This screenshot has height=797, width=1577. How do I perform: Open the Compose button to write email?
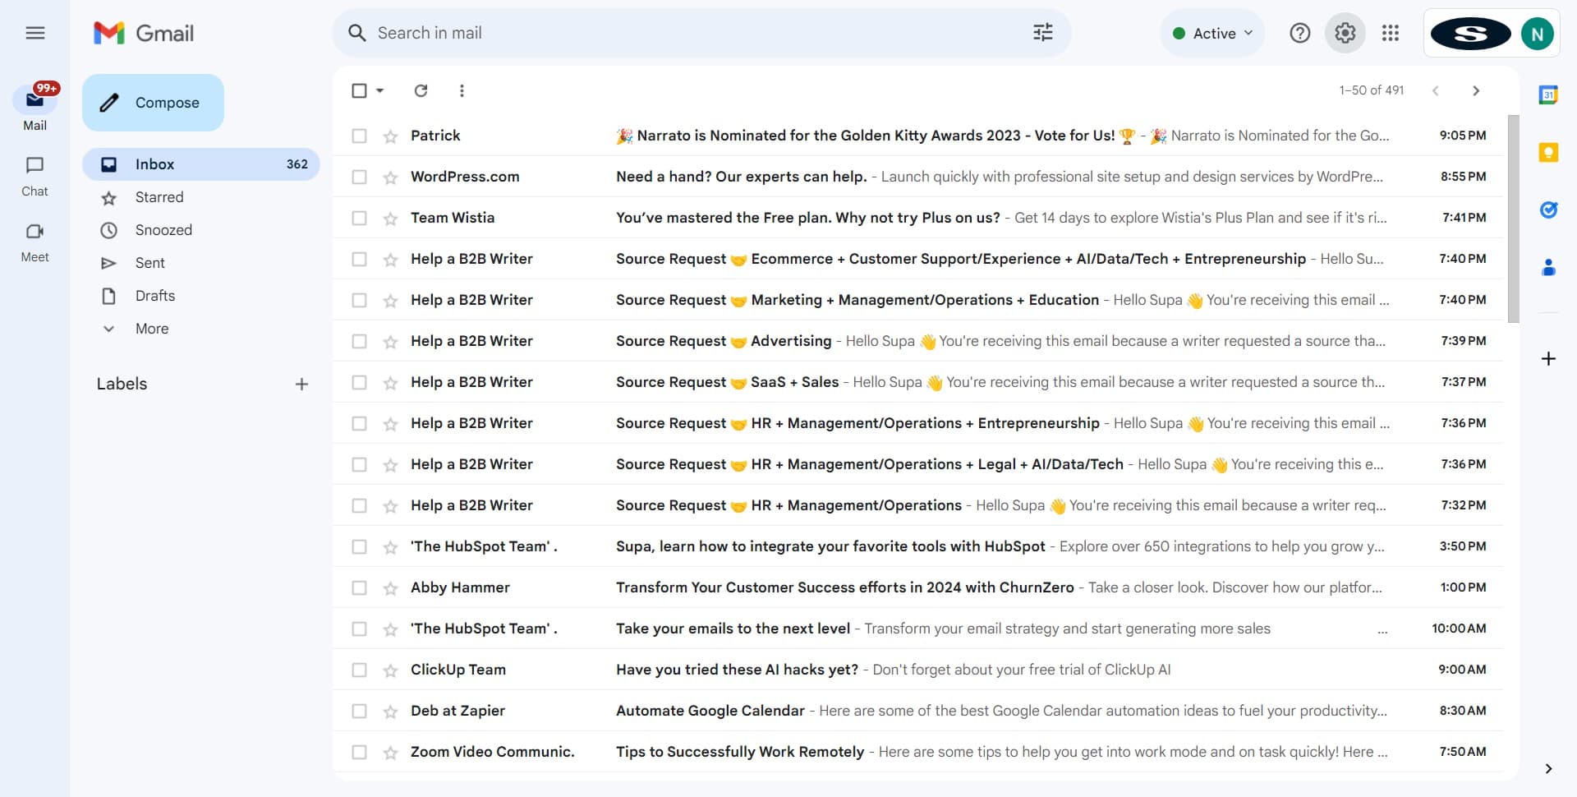(x=153, y=102)
